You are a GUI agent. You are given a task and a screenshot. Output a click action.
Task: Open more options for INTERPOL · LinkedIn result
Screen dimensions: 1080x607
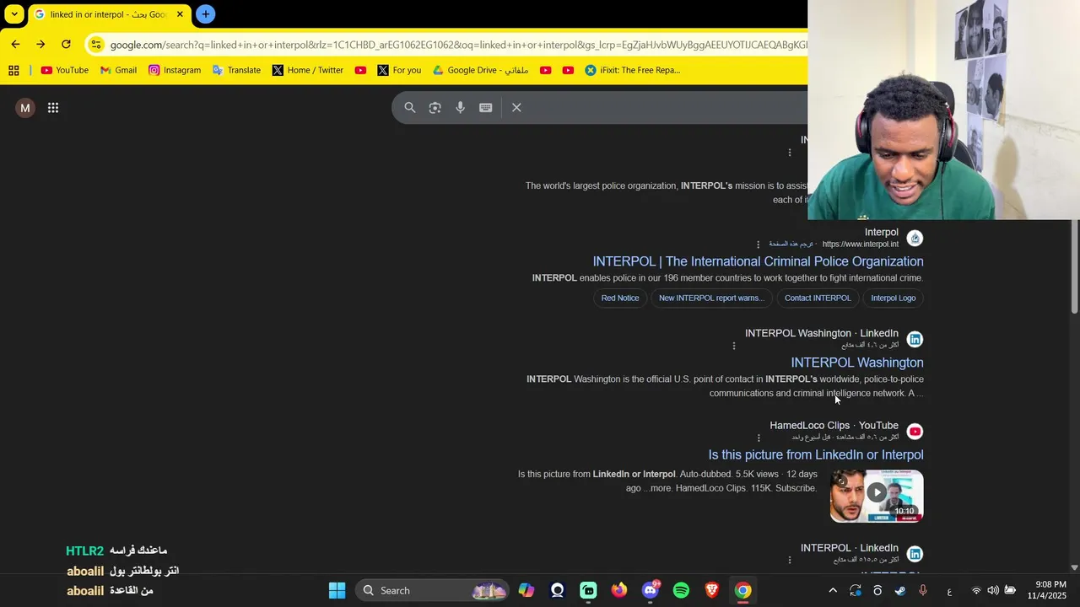pyautogui.click(x=790, y=560)
